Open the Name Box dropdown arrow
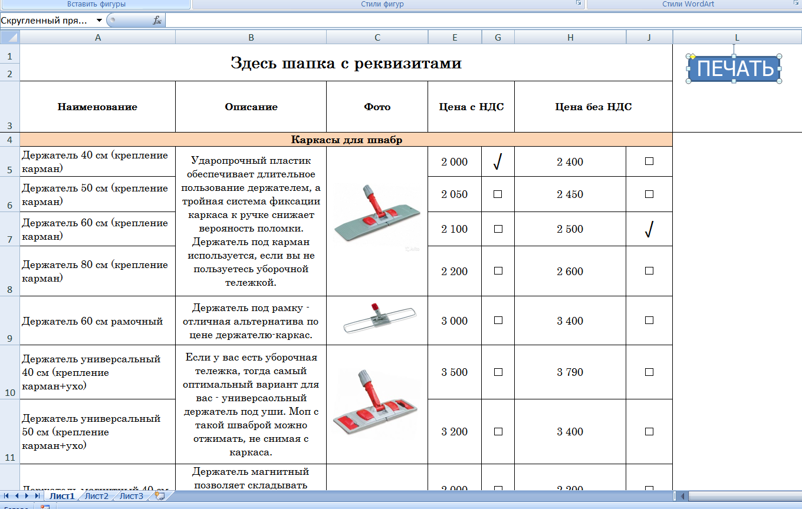The width and height of the screenshot is (802, 509). pos(99,21)
